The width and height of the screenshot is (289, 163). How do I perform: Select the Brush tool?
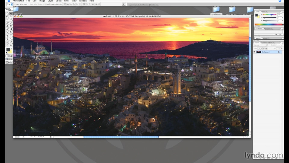click(x=11, y=23)
